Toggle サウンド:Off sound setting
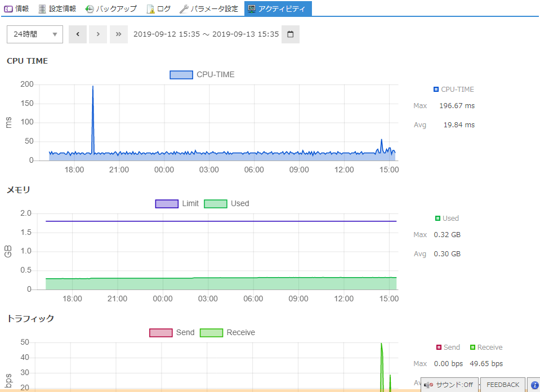The width and height of the screenshot is (540, 392). [450, 385]
